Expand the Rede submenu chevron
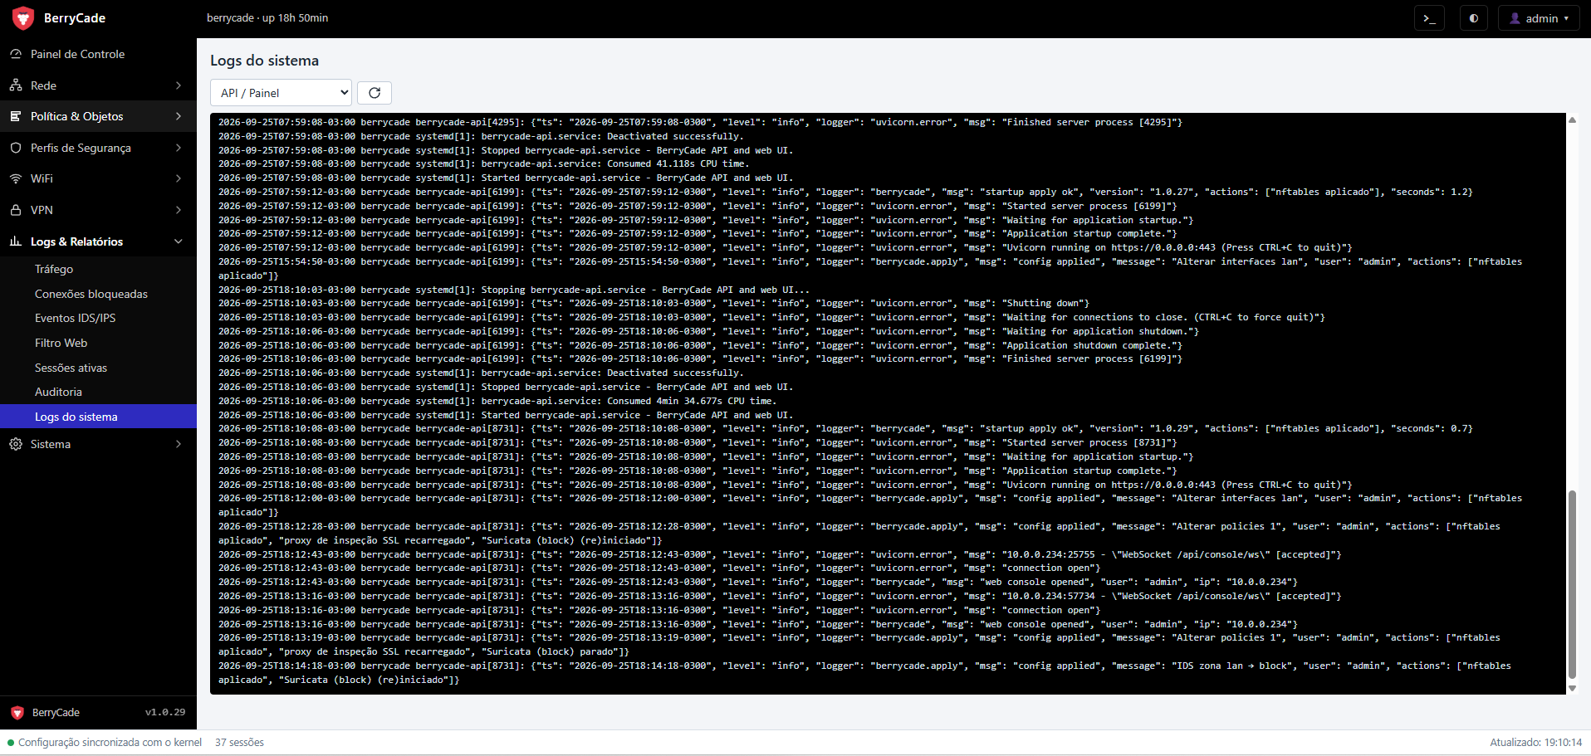The image size is (1591, 756). 179,85
